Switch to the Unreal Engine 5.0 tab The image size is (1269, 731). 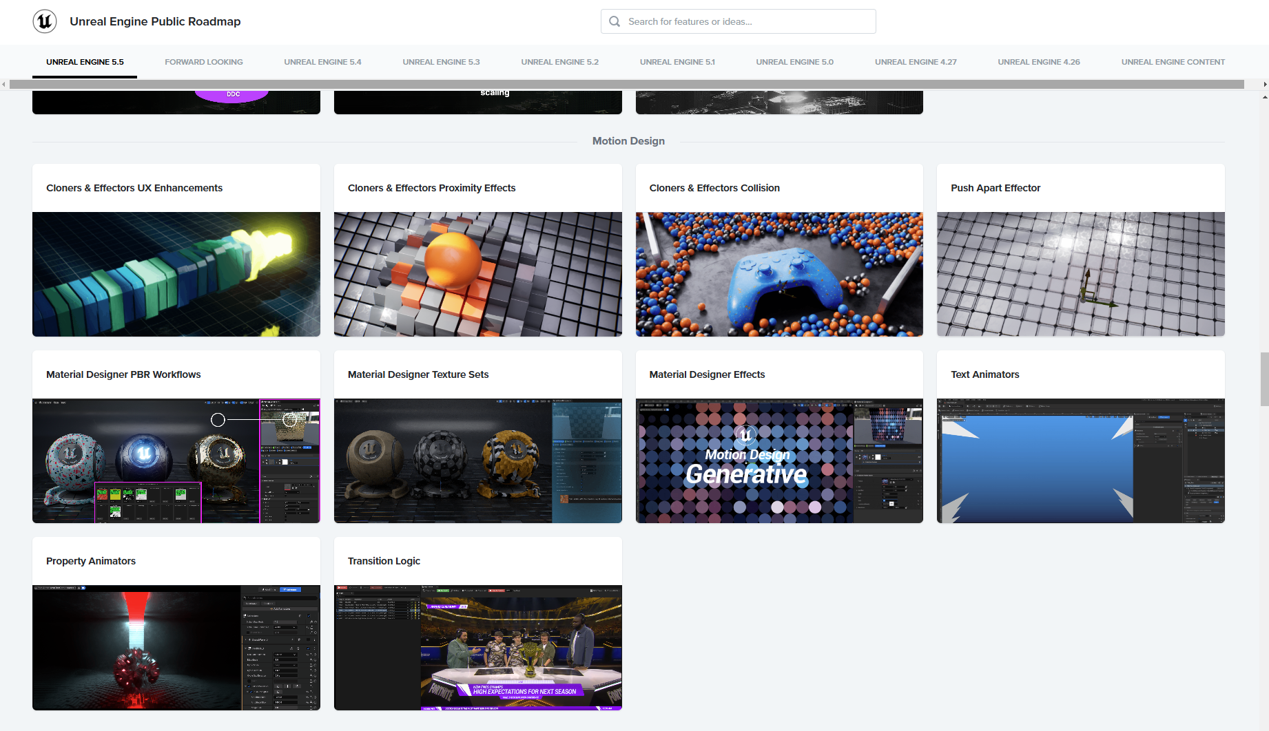pos(794,62)
